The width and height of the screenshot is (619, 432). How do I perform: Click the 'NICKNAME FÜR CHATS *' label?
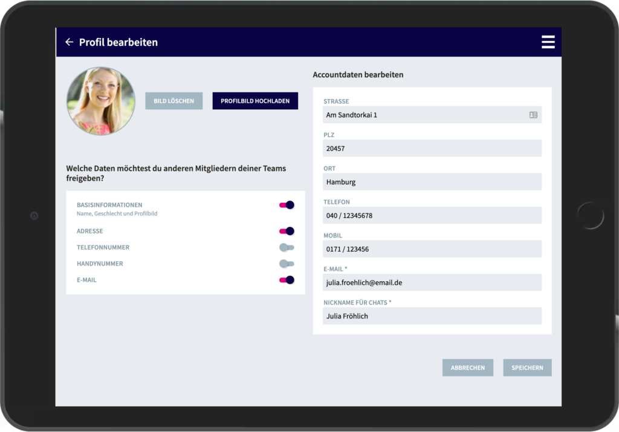tap(357, 303)
